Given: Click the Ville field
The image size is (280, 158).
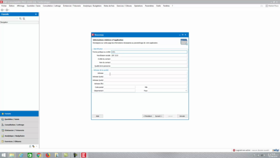Looking at the screenshot, I should click(167, 87).
